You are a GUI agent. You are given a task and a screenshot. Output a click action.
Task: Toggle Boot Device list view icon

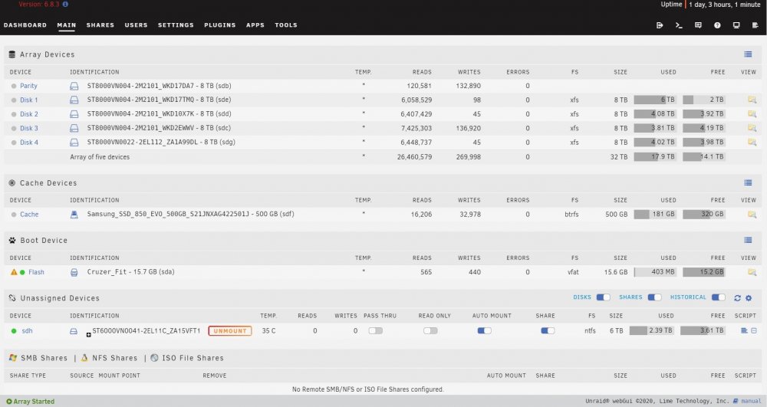748,240
